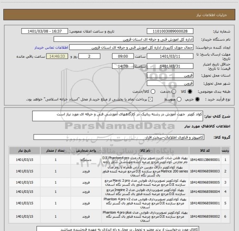
Task: Select item code 184140968590002
Action: pyautogui.click(x=205, y=216)
